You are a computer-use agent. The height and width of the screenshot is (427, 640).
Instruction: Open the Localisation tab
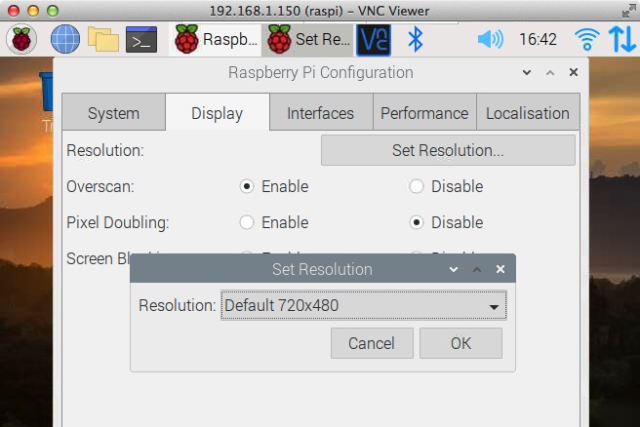click(527, 113)
